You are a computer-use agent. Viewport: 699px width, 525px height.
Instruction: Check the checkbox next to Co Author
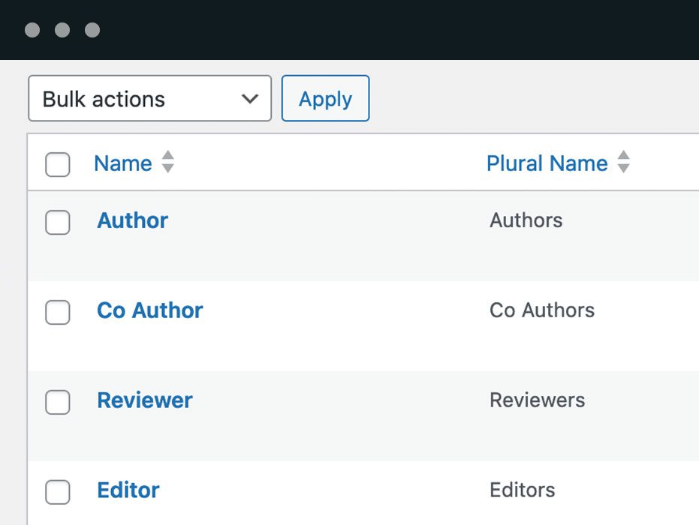pos(57,312)
